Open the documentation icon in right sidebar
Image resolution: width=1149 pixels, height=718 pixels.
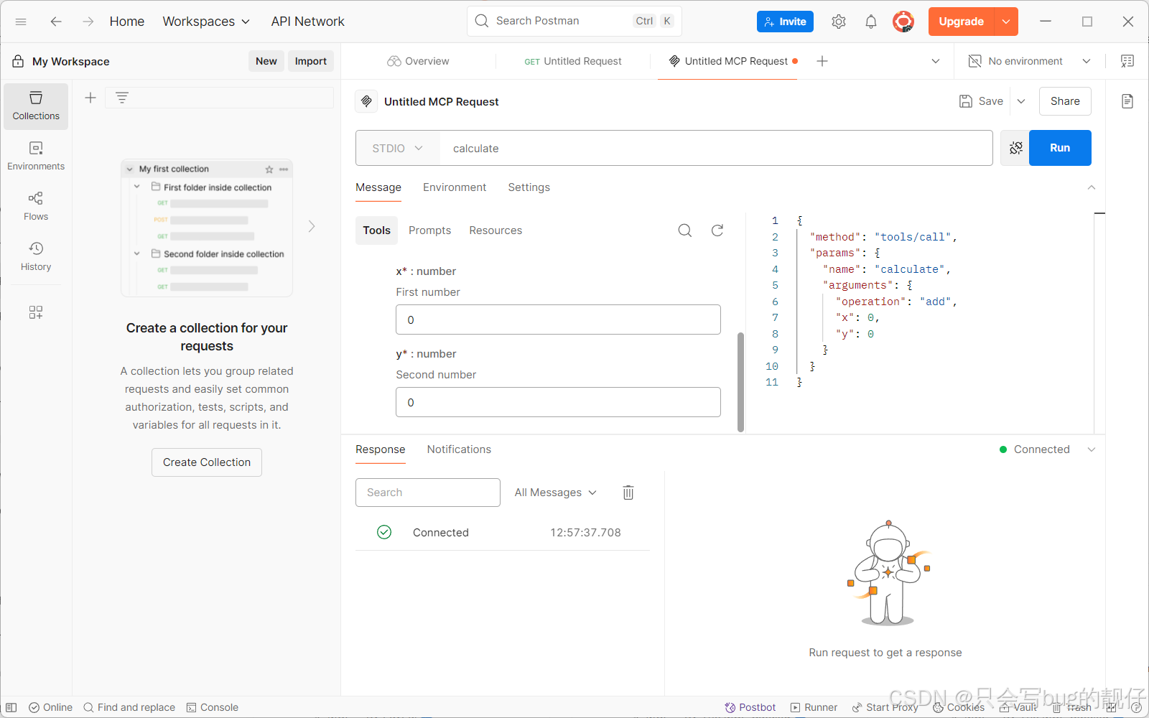(x=1127, y=101)
